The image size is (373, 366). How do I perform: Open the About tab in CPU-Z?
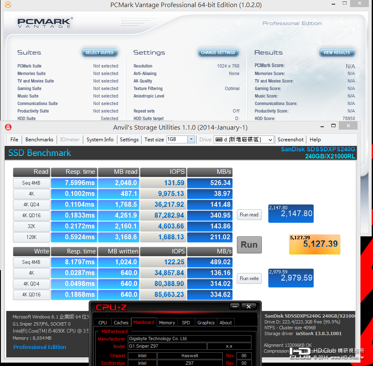point(226,323)
